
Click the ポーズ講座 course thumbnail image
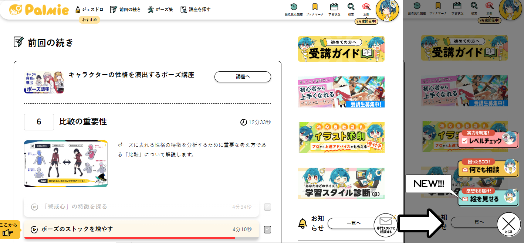[x=44, y=82]
